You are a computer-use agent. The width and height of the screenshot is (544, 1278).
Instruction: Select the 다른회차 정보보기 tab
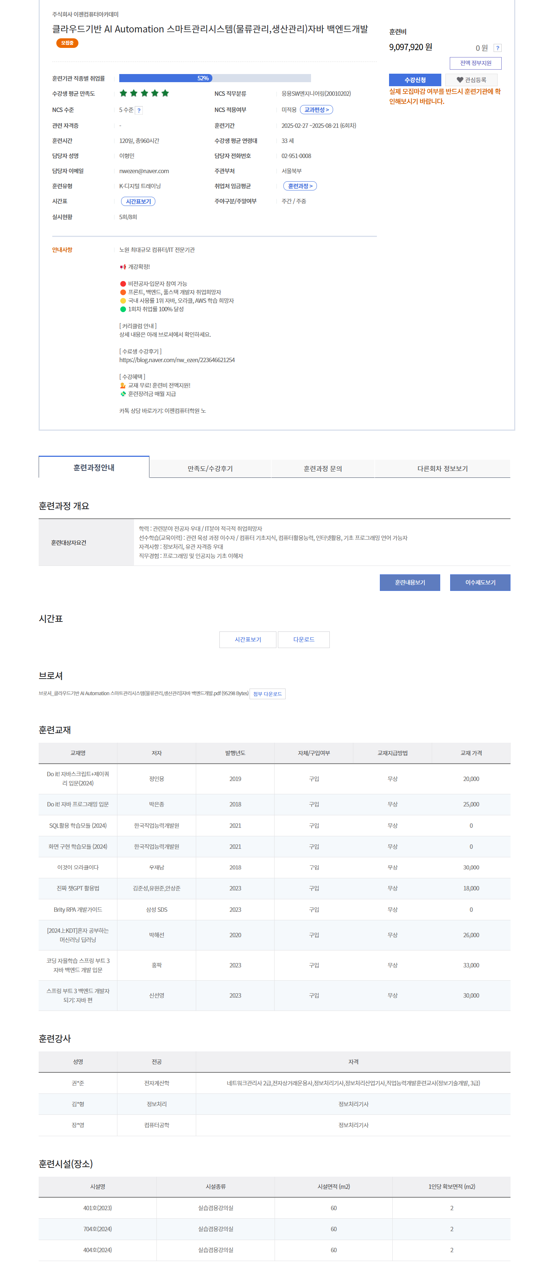point(442,468)
